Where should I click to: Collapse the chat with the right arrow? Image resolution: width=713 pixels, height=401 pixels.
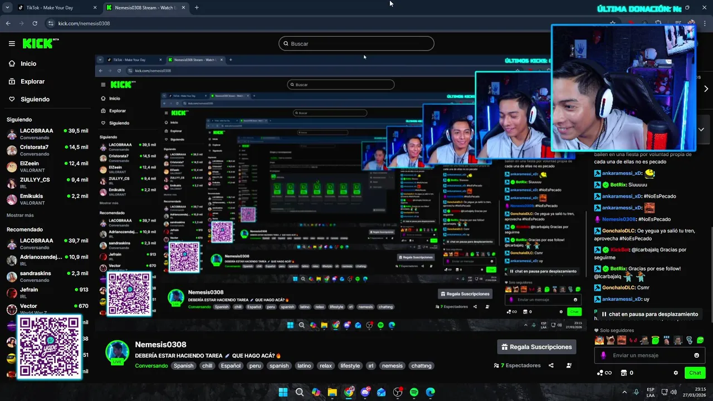point(706,89)
